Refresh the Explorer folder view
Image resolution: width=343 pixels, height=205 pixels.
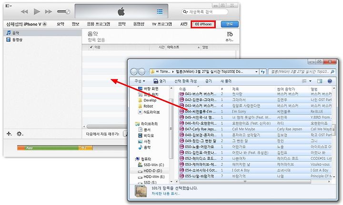click(x=262, y=72)
